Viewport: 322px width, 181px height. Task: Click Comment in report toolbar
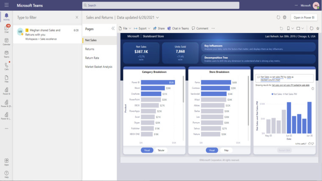[200, 28]
